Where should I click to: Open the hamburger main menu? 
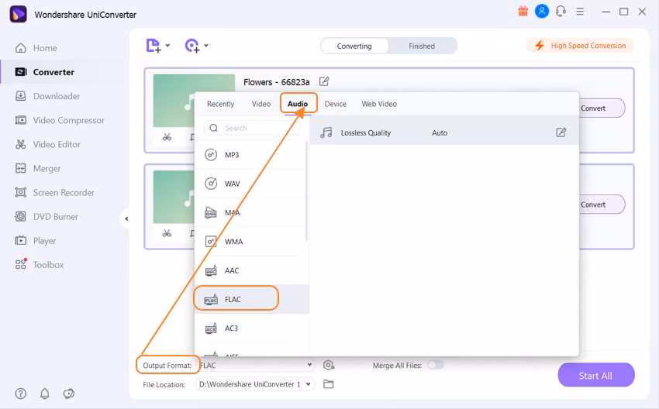coord(580,12)
